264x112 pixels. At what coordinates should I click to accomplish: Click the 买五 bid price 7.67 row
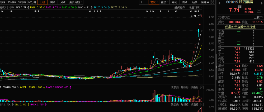240,62
